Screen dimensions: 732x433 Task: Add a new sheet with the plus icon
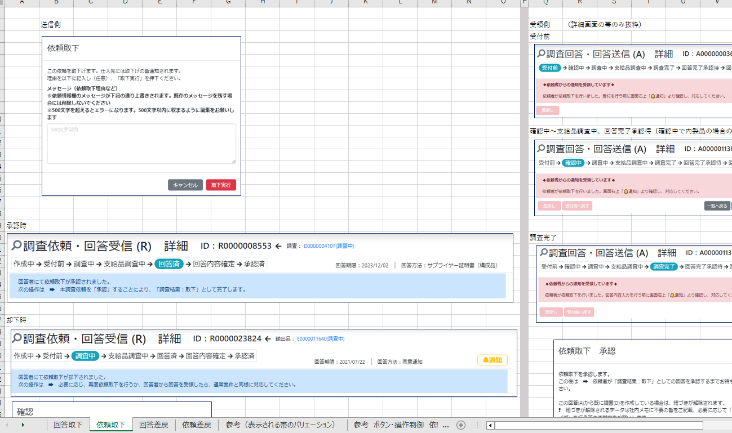(460, 425)
